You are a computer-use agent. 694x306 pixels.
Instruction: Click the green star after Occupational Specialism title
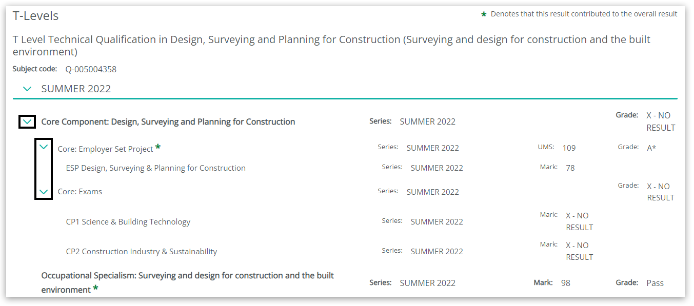click(96, 289)
